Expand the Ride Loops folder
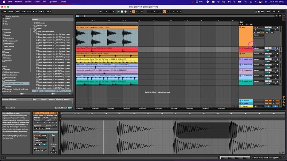 click(33, 23)
